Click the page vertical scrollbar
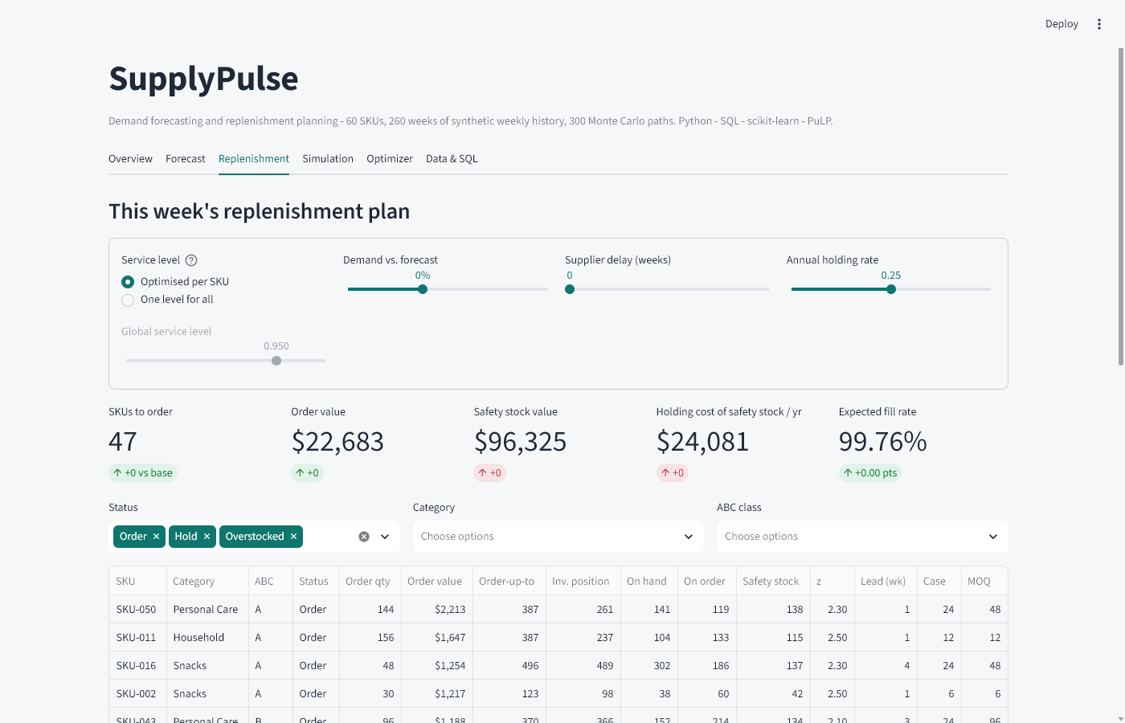This screenshot has width=1125, height=723. (1121, 206)
